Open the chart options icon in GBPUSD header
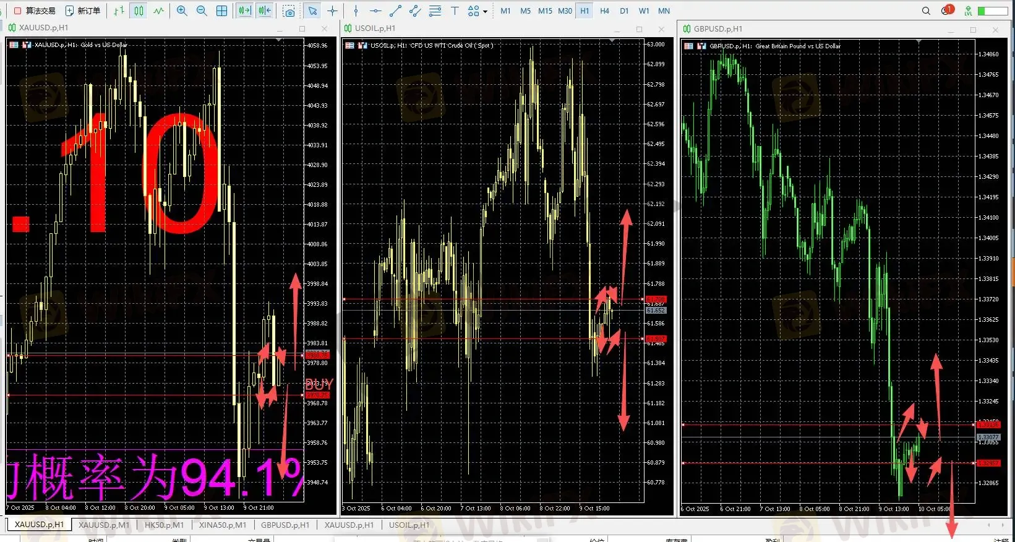Screen dimensions: 1015x542 coord(688,46)
